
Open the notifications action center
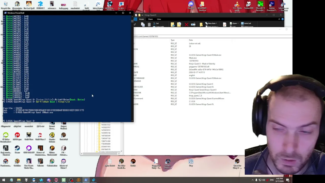coord(288,180)
